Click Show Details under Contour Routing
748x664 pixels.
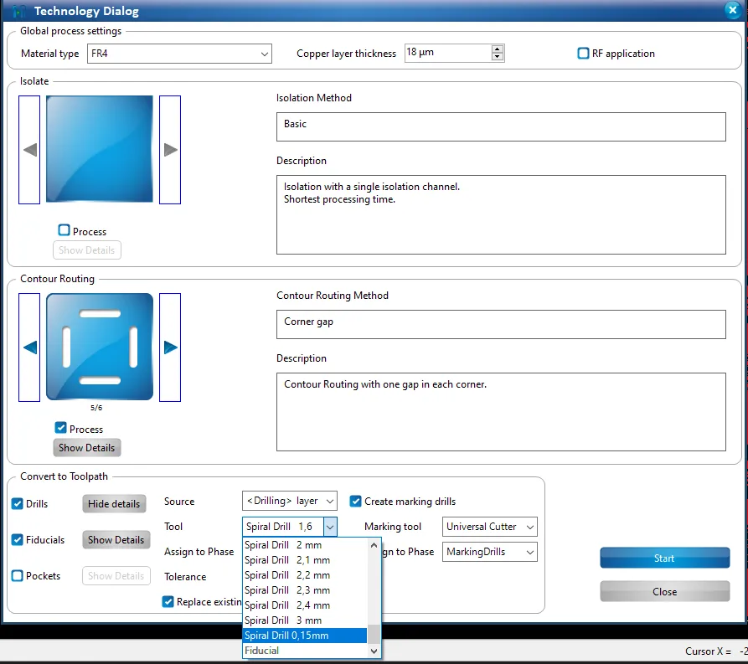point(87,448)
